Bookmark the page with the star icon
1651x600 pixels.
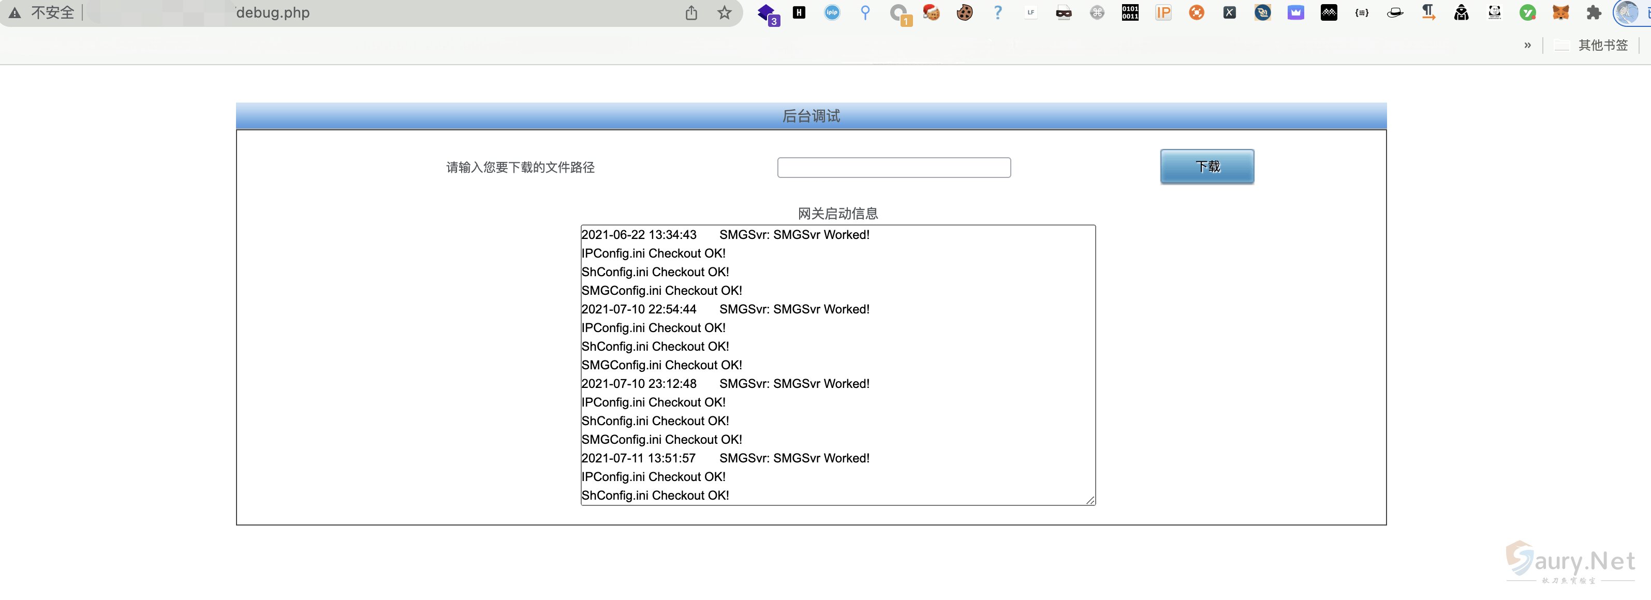(725, 12)
